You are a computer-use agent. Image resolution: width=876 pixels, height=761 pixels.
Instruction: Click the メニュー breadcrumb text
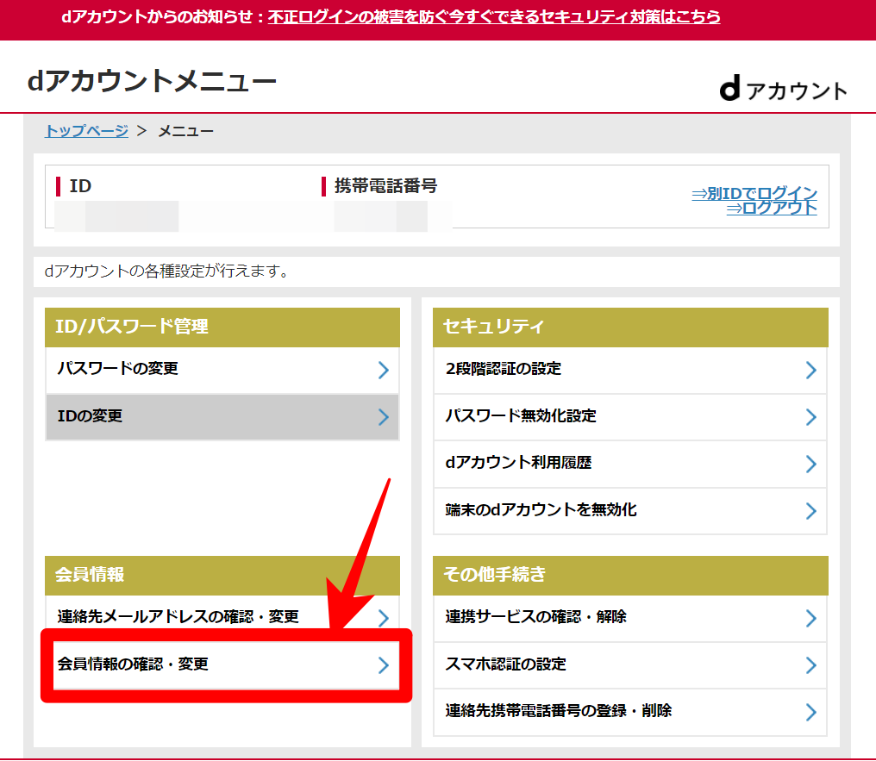point(185,131)
